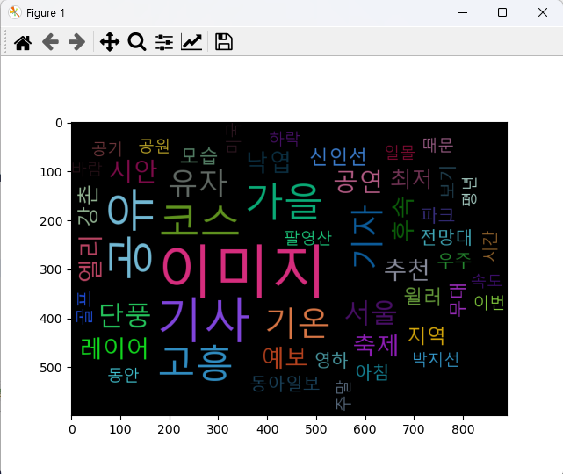563x474 pixels.
Task: Click the olive green word 코스
Action: [x=200, y=219]
